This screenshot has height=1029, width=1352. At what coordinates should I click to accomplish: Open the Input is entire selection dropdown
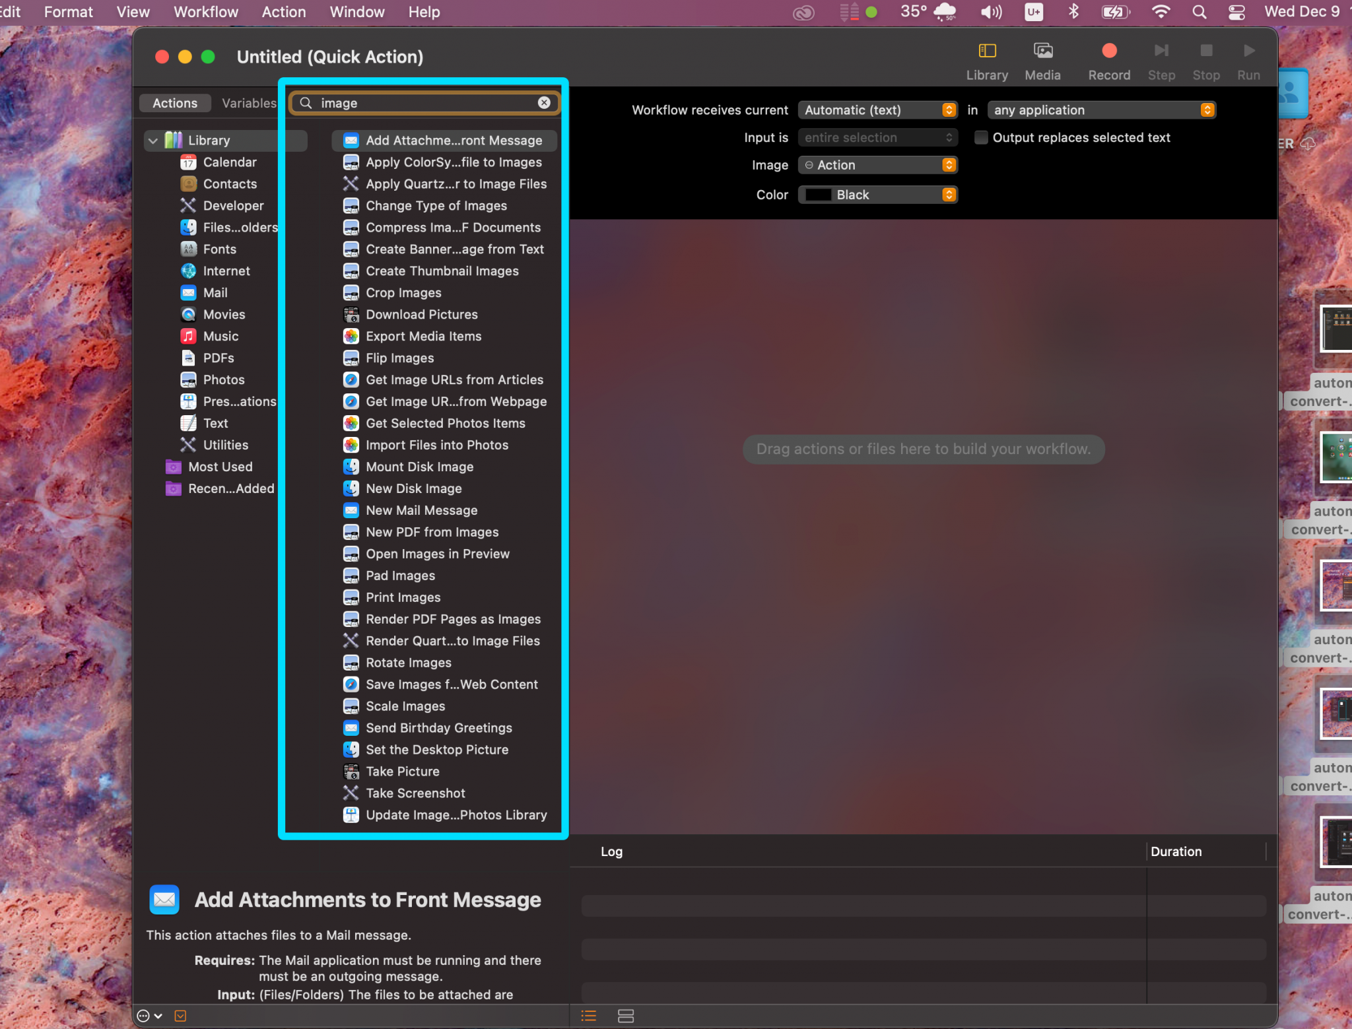tap(877, 138)
